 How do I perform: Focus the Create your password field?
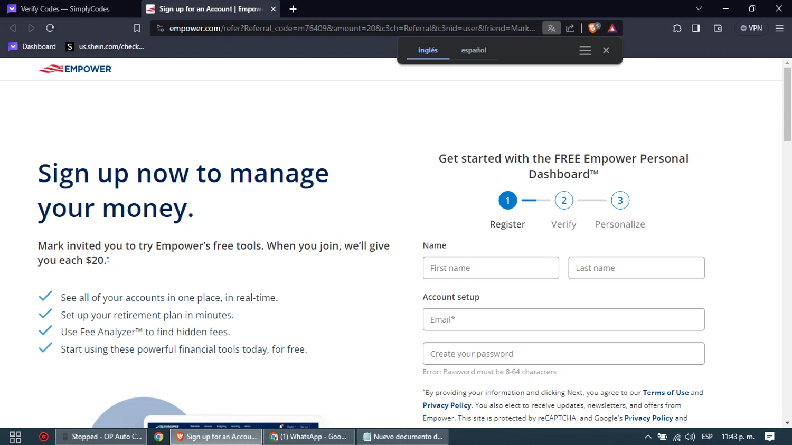563,354
